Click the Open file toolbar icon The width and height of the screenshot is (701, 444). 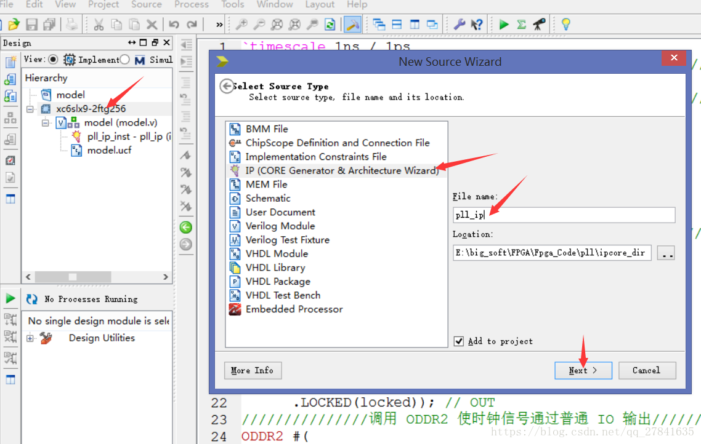tap(14, 24)
